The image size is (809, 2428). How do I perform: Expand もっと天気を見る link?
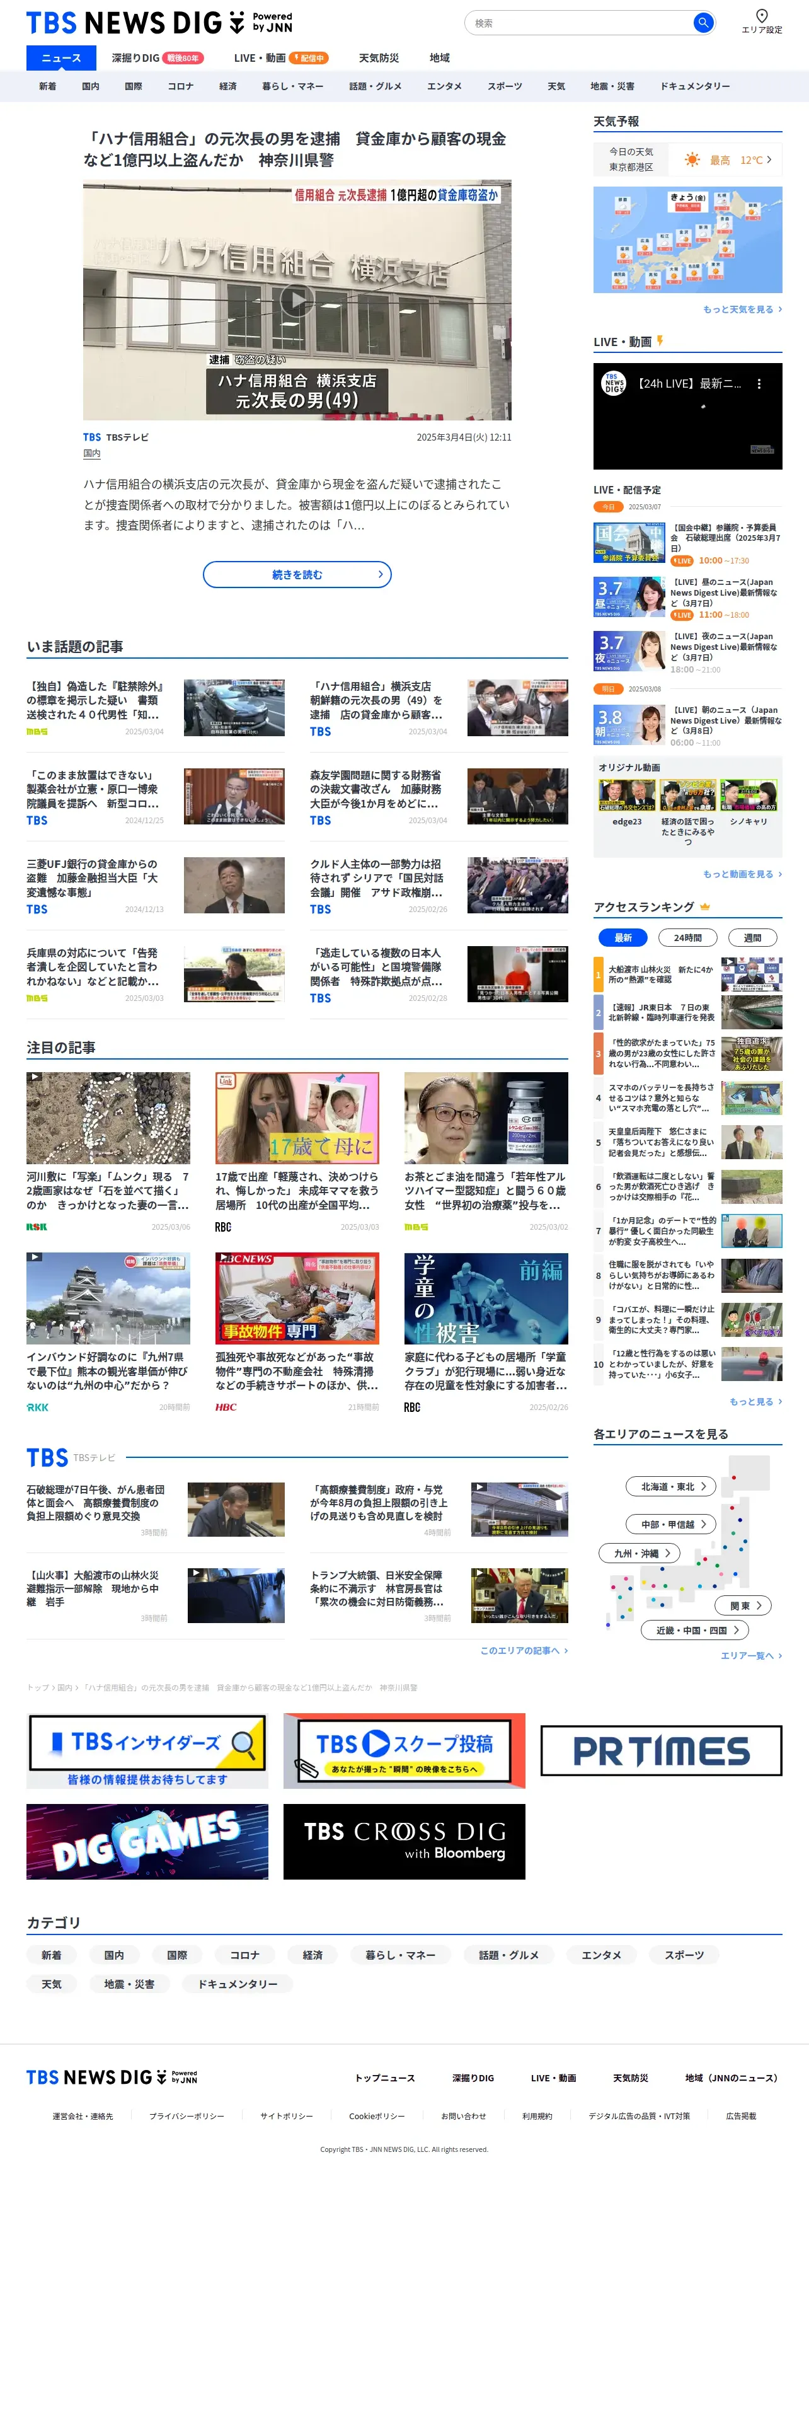click(x=742, y=309)
